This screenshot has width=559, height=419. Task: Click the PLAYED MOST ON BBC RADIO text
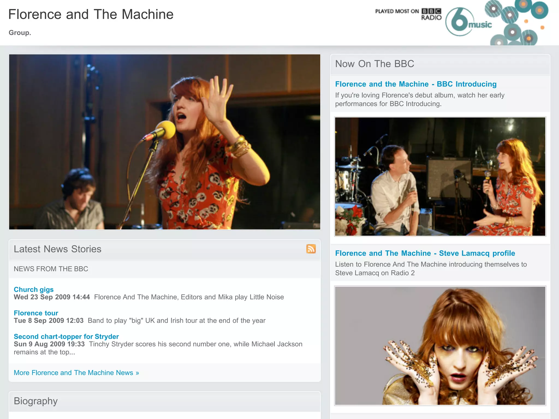(x=408, y=14)
